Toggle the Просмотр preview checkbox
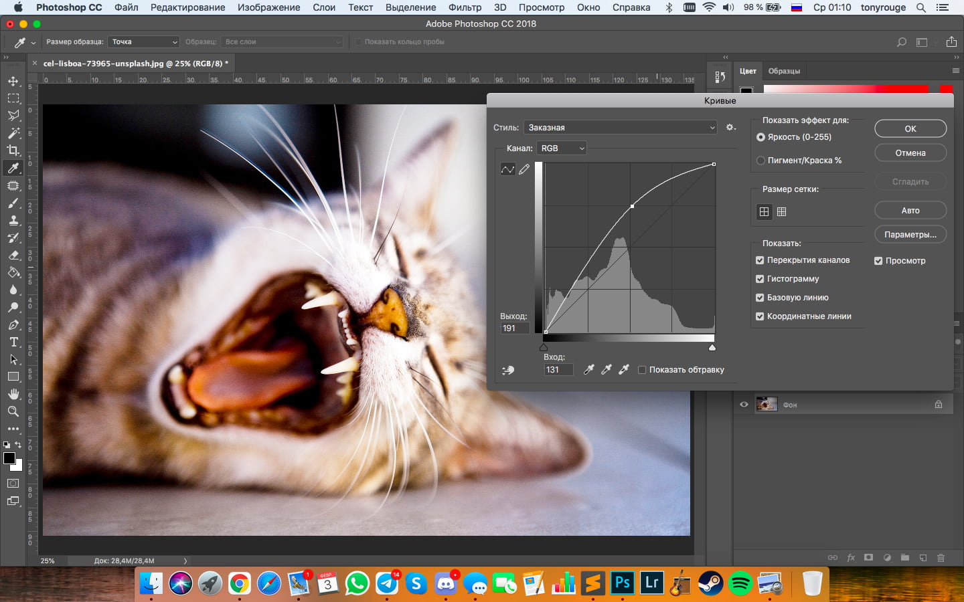The height and width of the screenshot is (602, 964). pyautogui.click(x=878, y=261)
